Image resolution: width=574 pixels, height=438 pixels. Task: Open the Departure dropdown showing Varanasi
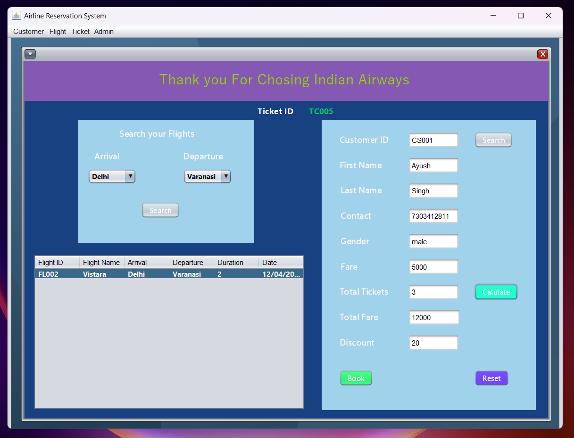click(x=207, y=176)
